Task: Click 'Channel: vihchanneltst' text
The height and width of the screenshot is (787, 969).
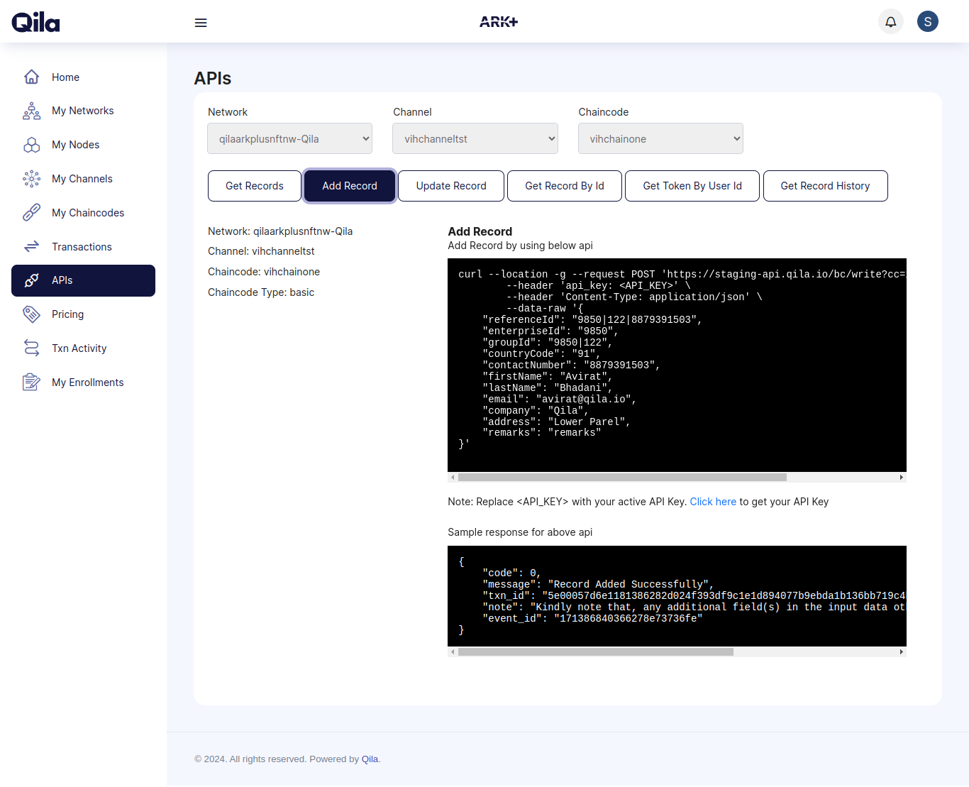Action: [x=261, y=251]
